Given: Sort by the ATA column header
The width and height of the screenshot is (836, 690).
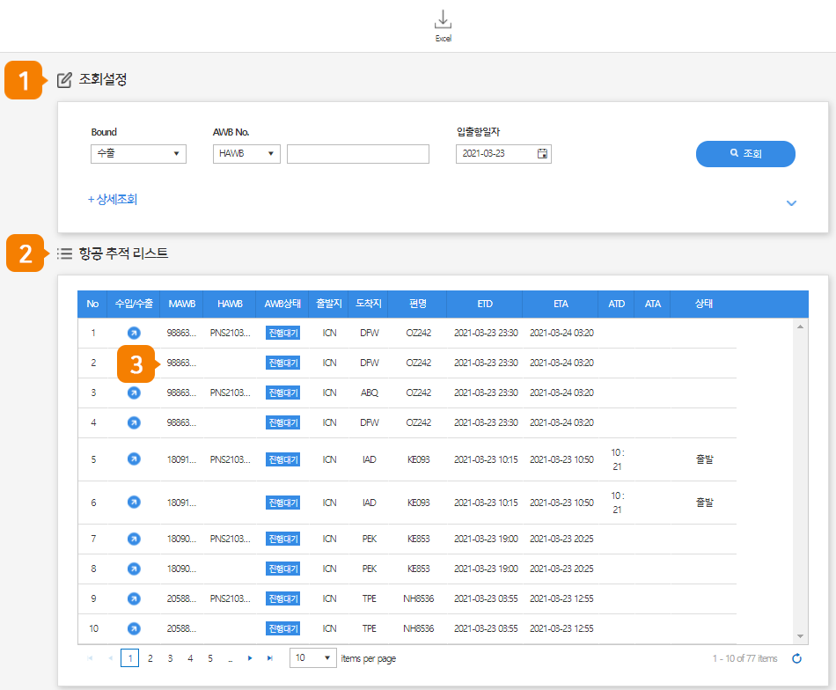Looking at the screenshot, I should [653, 304].
